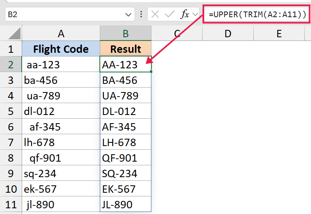The height and width of the screenshot is (214, 311).
Task: Confirm the entry with the checkmark icon
Action: pos(169,14)
